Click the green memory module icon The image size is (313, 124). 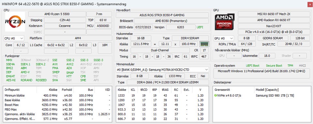pos(204,44)
